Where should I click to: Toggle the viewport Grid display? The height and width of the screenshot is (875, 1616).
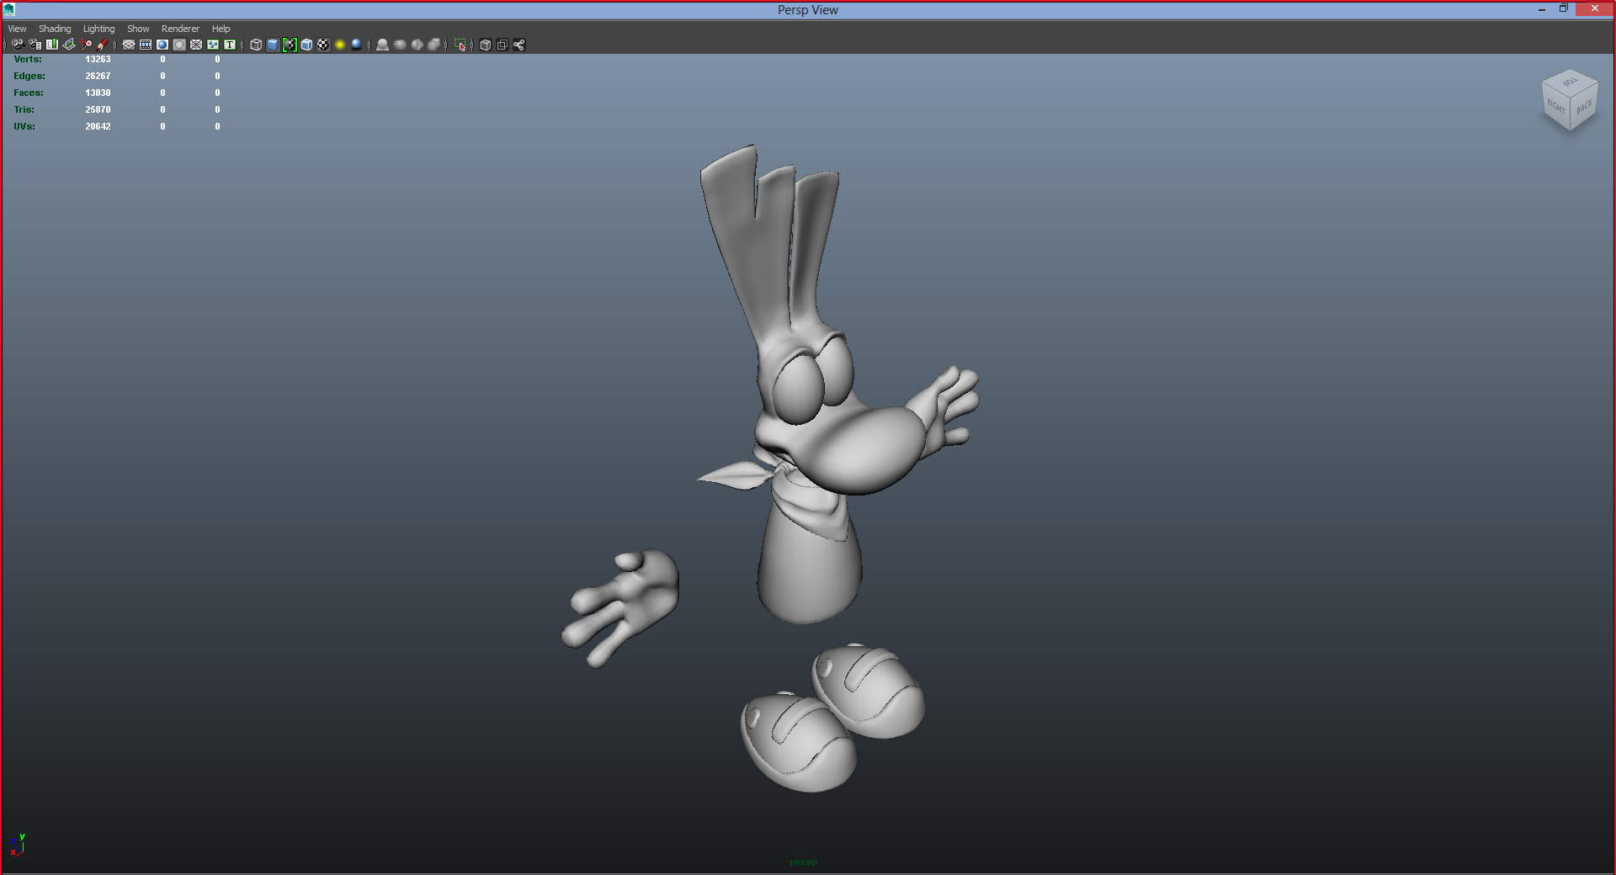(129, 45)
